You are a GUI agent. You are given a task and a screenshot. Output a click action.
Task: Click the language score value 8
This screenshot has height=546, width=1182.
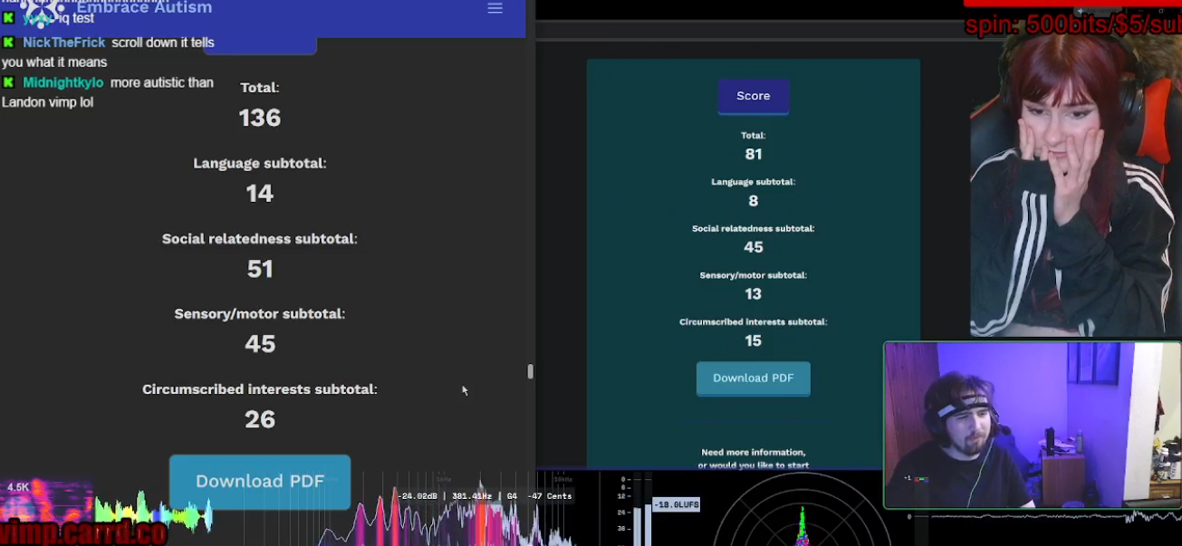[x=754, y=201]
